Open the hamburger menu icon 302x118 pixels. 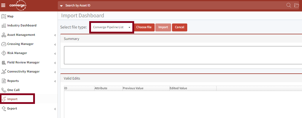pos(3,5)
